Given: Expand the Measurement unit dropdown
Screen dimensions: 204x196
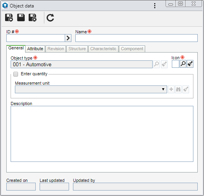Looking at the screenshot, I should point(163,89).
